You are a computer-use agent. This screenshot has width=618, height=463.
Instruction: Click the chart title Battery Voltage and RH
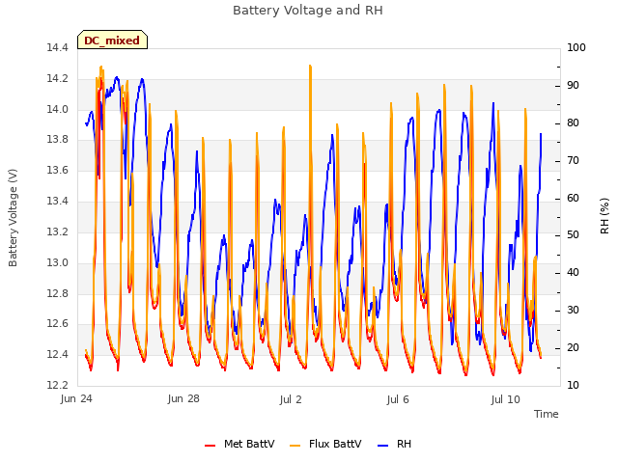coord(308,11)
